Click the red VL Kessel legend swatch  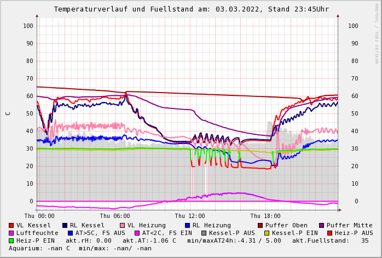point(11,225)
